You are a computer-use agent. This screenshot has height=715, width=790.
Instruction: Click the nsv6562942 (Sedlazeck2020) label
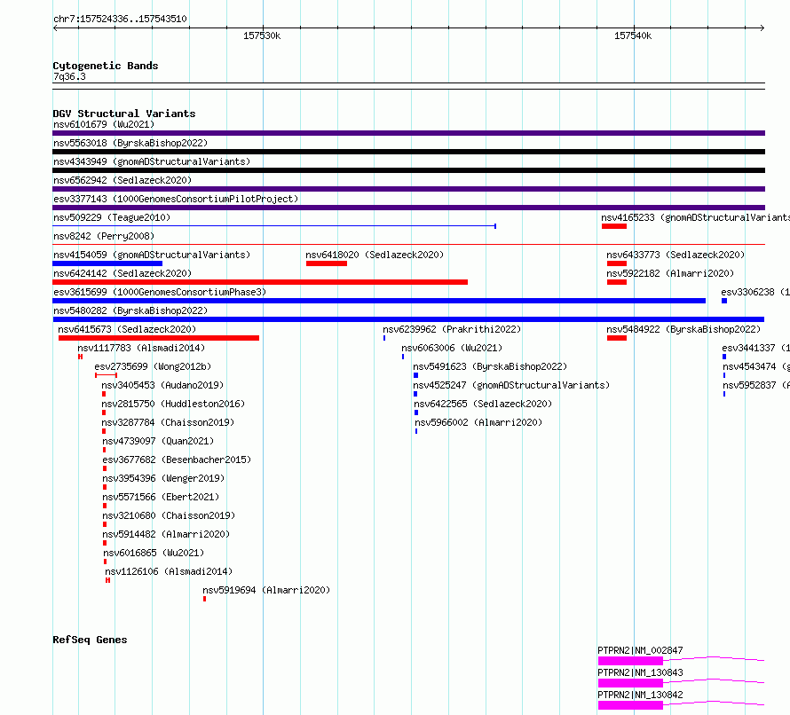[122, 180]
